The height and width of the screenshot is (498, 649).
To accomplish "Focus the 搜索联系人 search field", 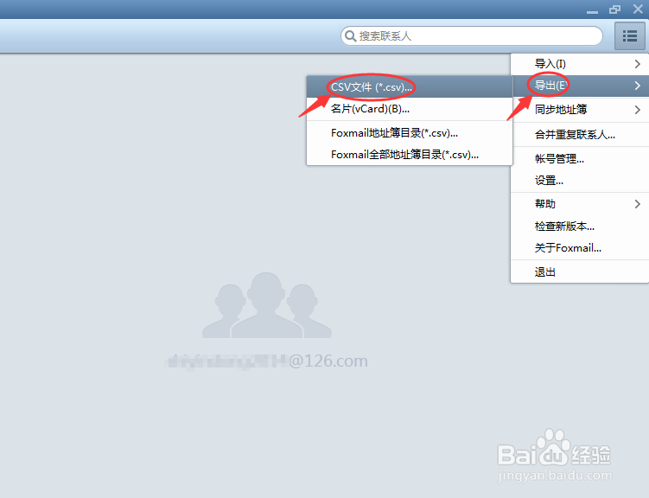I will click(x=472, y=36).
